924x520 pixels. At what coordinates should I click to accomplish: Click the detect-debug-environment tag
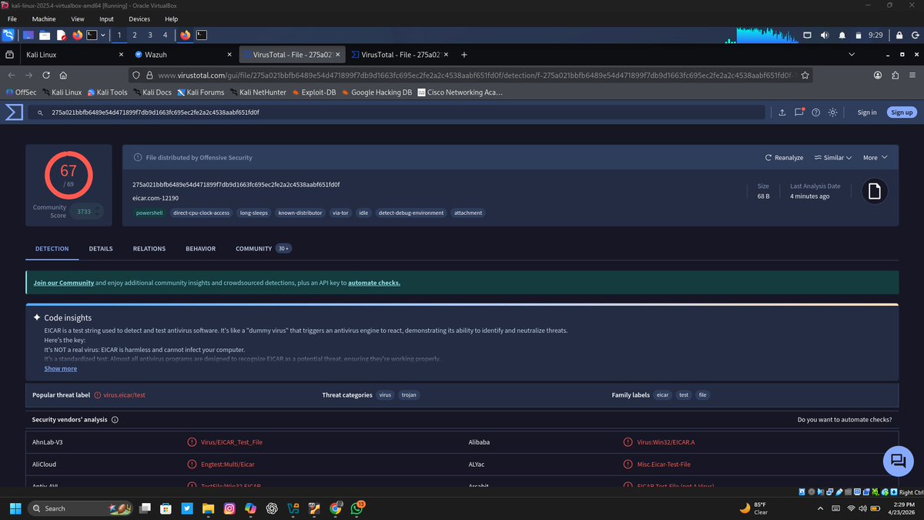[x=411, y=213]
